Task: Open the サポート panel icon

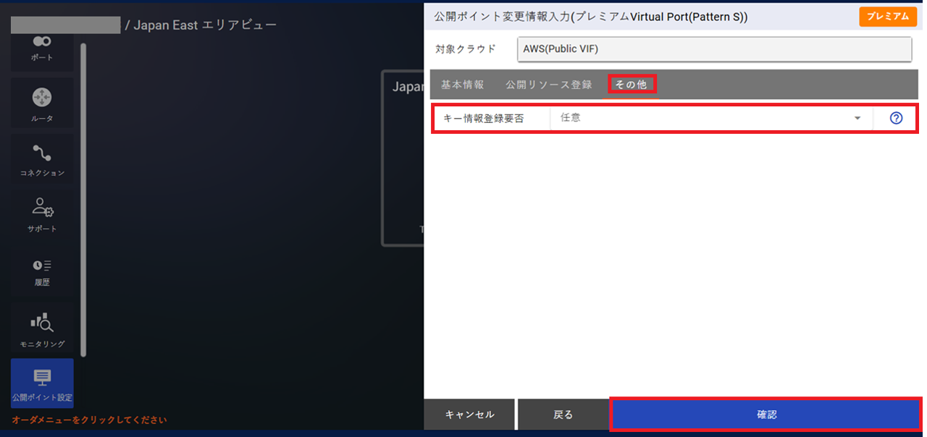Action: (41, 215)
